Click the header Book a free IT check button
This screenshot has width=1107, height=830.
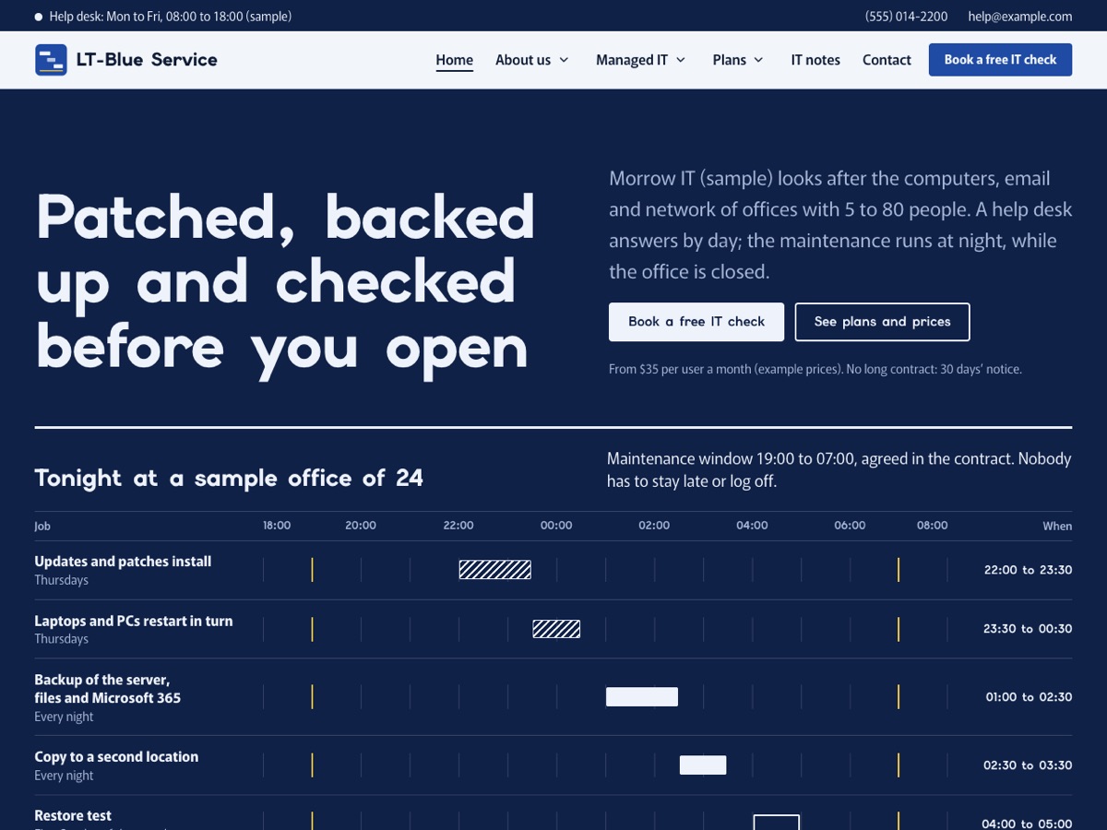point(1000,60)
